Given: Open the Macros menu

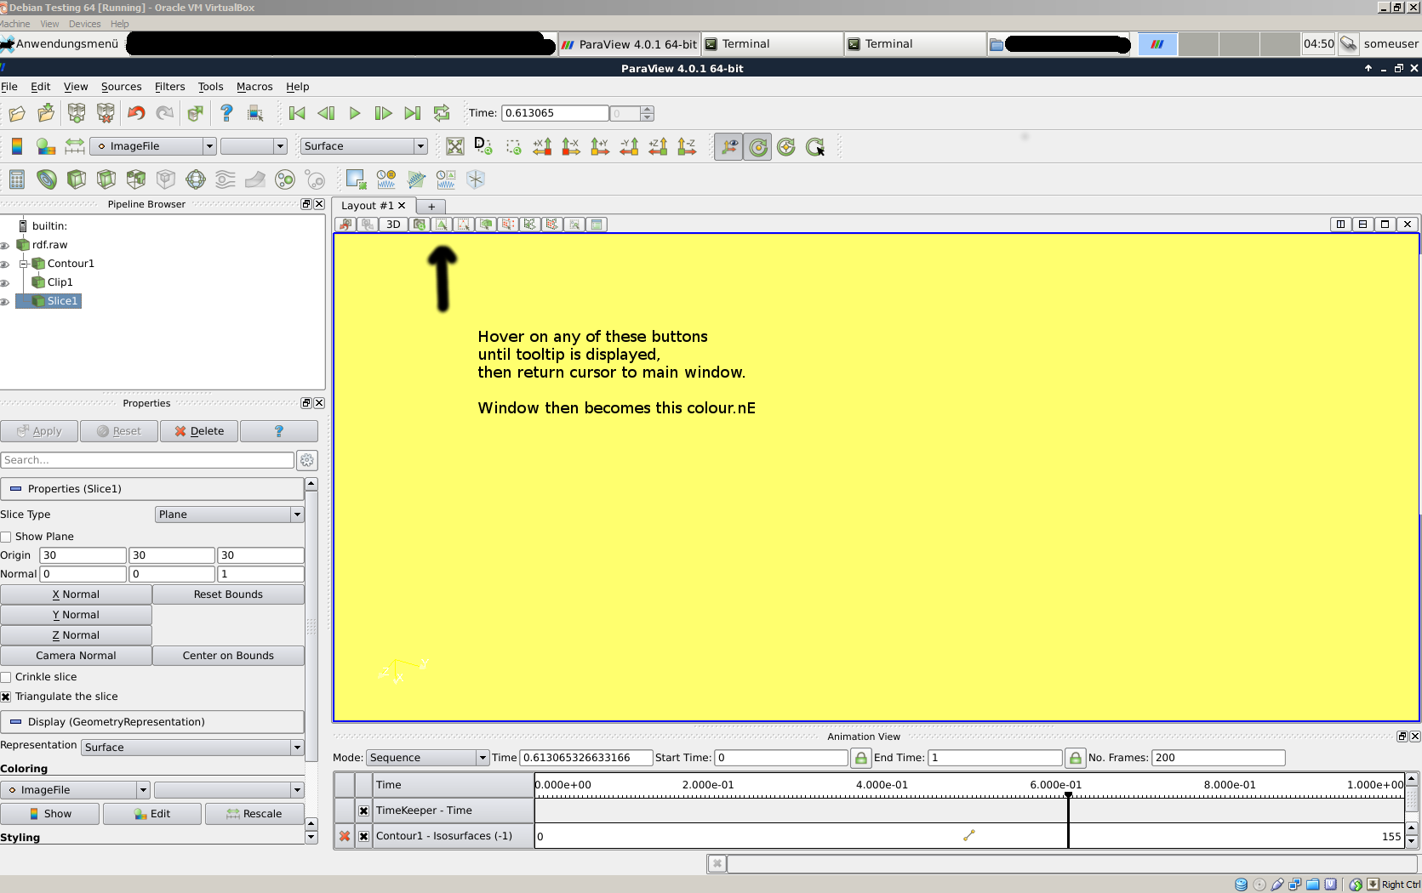Looking at the screenshot, I should 254,87.
